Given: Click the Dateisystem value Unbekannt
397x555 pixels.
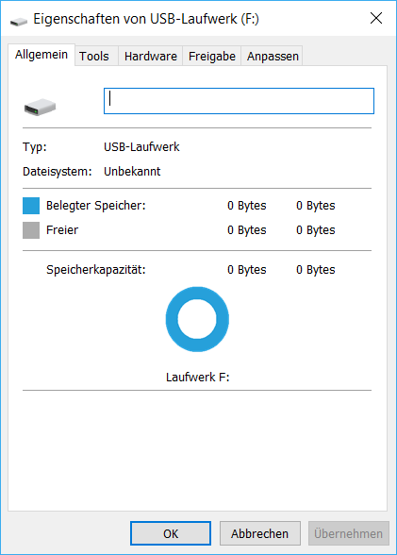Looking at the screenshot, I should point(132,172).
